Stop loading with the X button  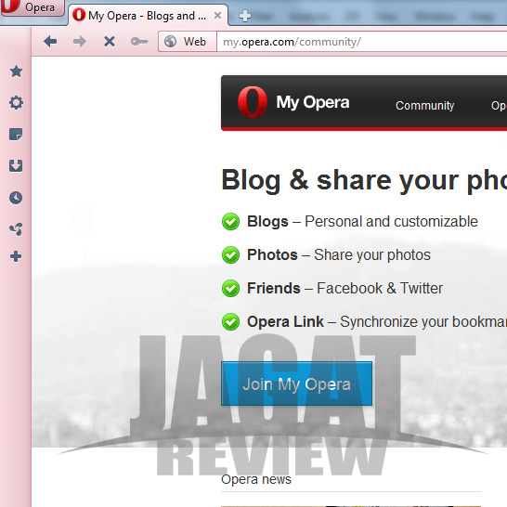pyautogui.click(x=110, y=42)
